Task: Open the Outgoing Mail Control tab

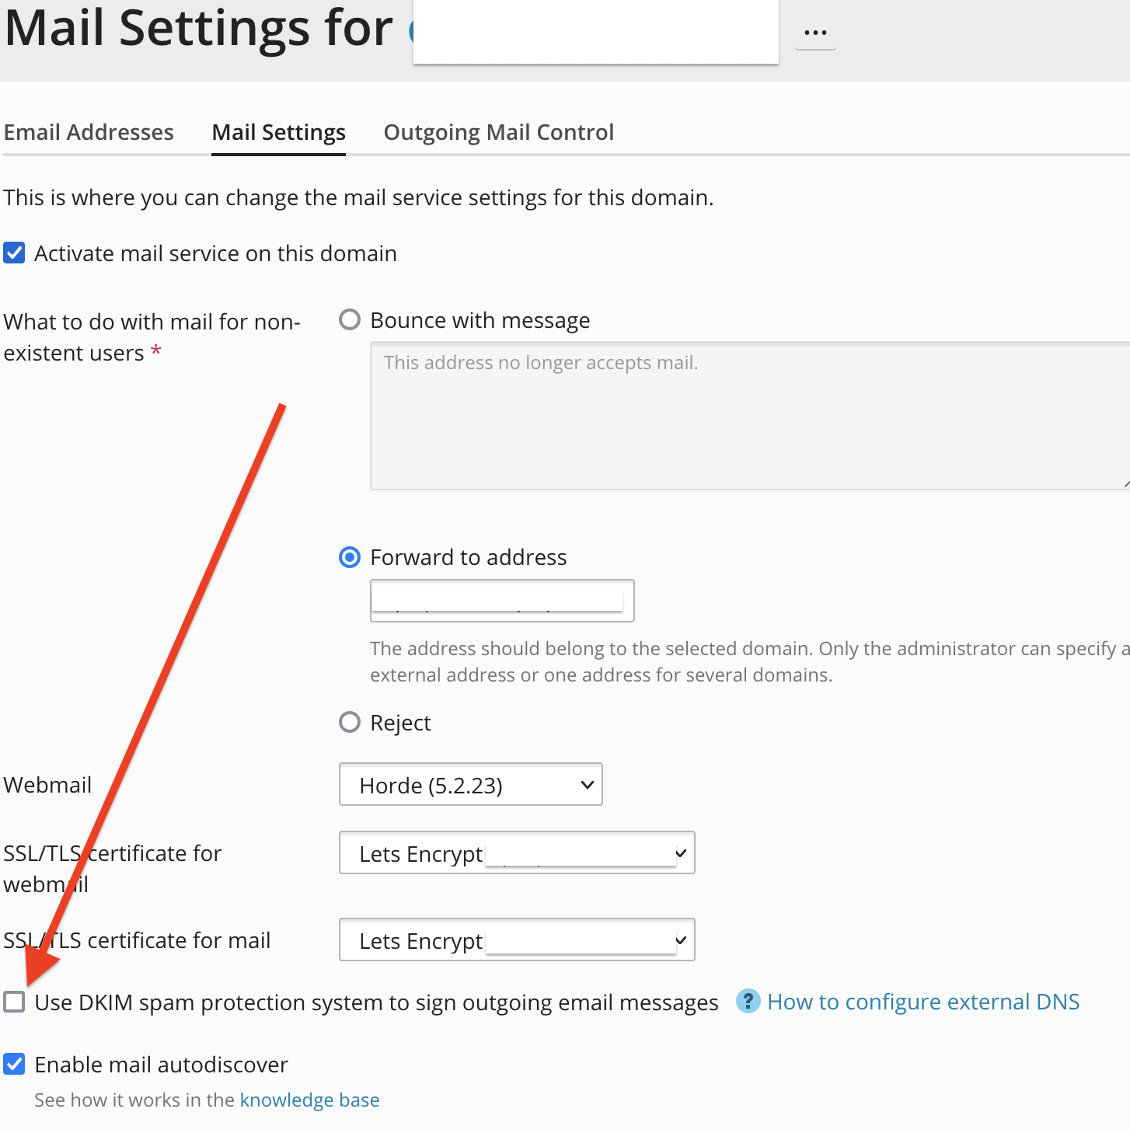Action: pyautogui.click(x=498, y=132)
